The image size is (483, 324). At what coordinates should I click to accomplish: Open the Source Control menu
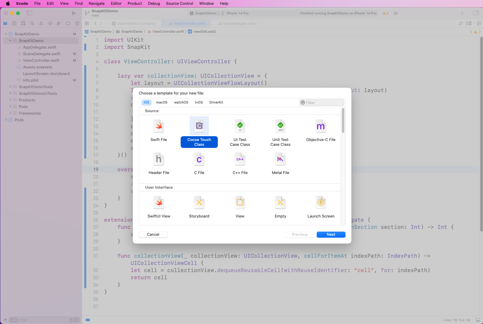[179, 3]
